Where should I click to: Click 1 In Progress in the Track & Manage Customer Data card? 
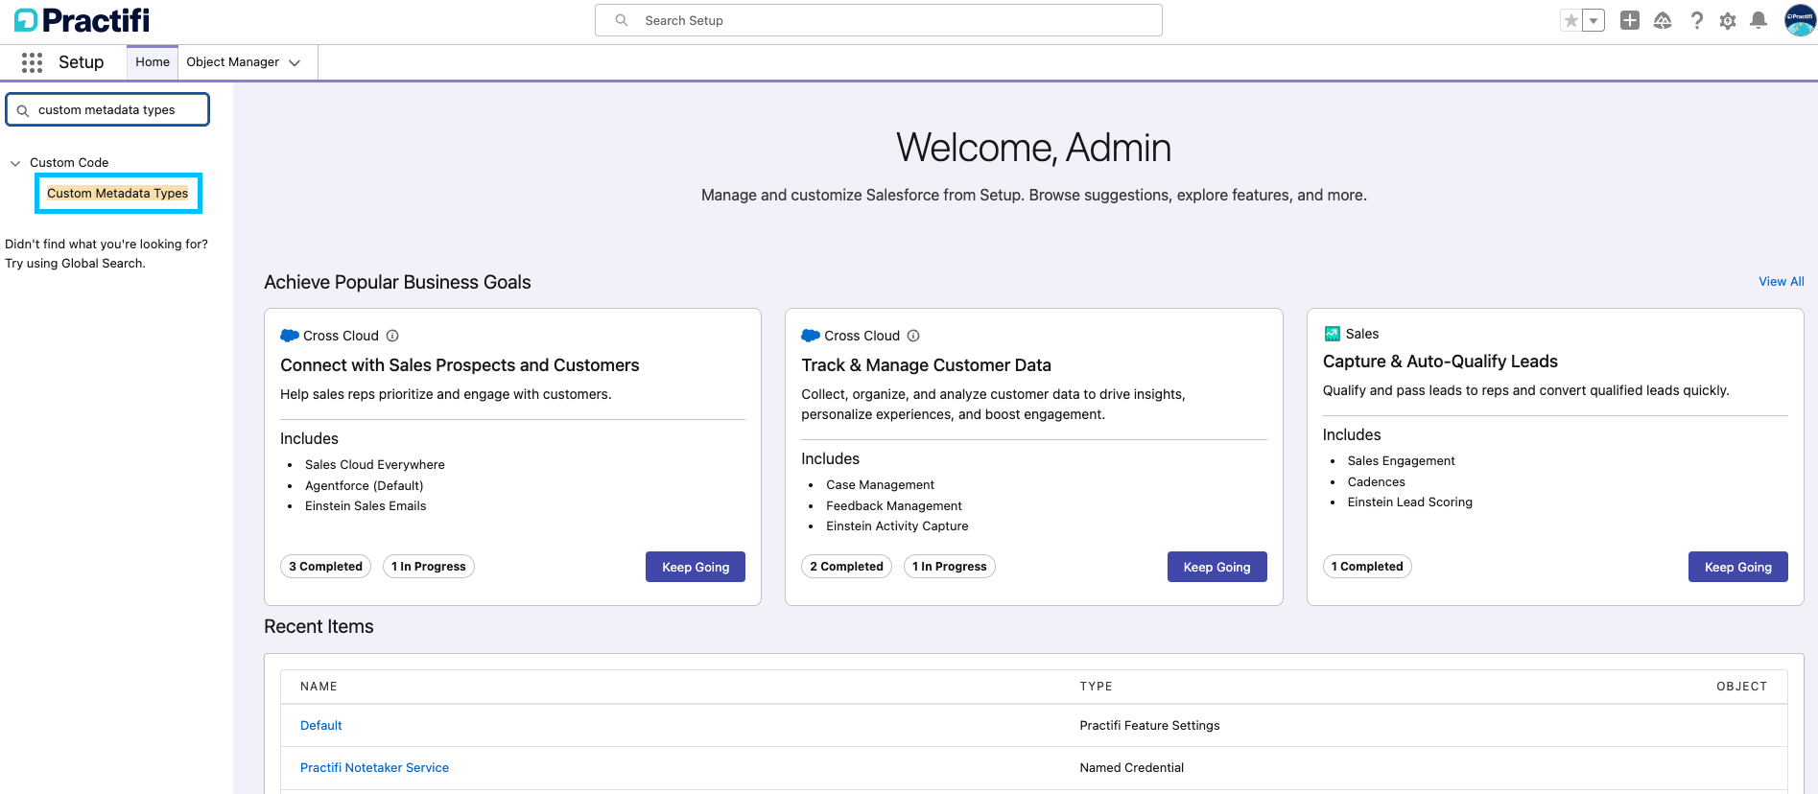950,567
